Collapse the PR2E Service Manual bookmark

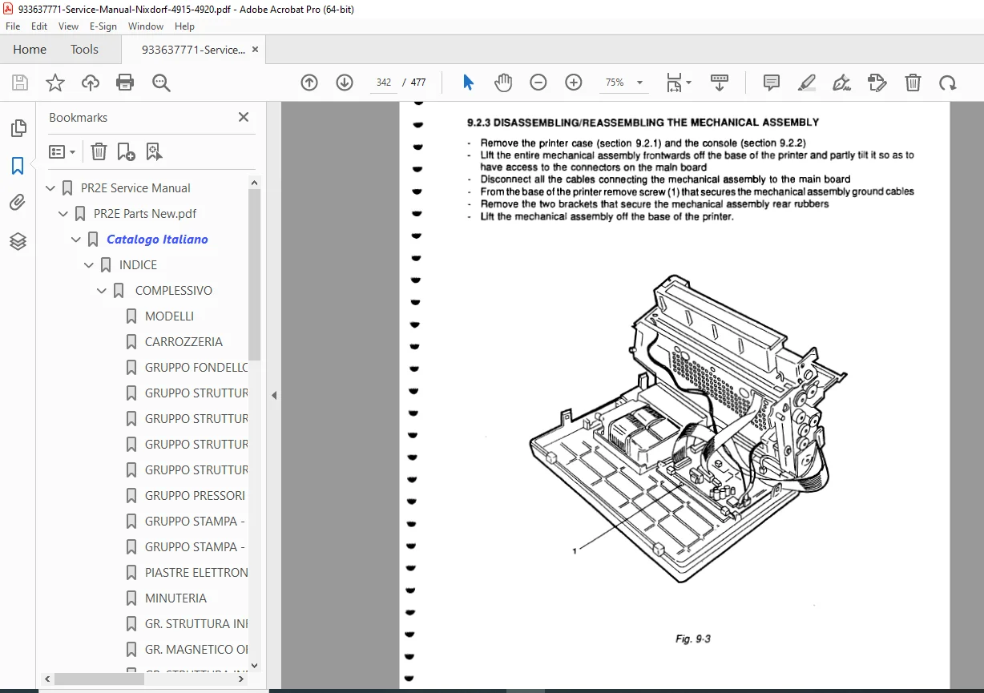(50, 188)
